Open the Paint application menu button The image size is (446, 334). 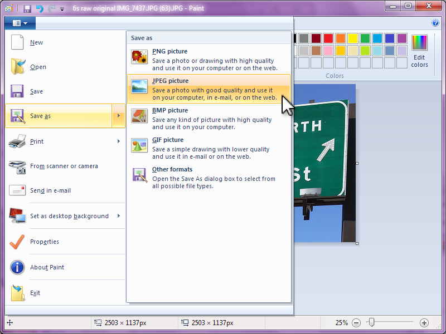[20, 23]
